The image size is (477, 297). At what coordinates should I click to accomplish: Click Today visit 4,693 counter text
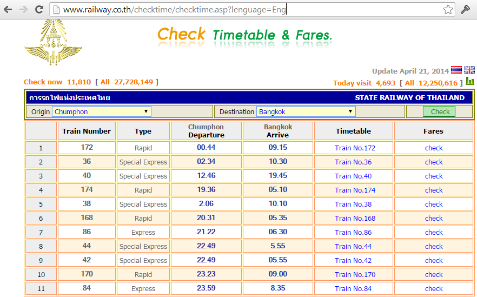(x=364, y=83)
